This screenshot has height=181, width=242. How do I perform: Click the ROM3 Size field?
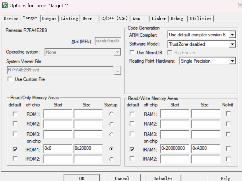pos(88,134)
